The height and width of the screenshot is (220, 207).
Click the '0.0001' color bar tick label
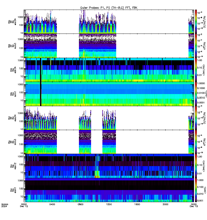201,103
